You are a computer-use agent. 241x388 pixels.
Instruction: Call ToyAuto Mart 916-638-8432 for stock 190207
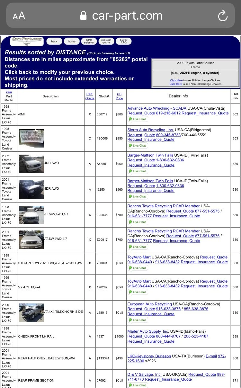click(x=167, y=286)
